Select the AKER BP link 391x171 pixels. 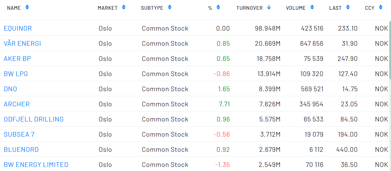coord(17,59)
